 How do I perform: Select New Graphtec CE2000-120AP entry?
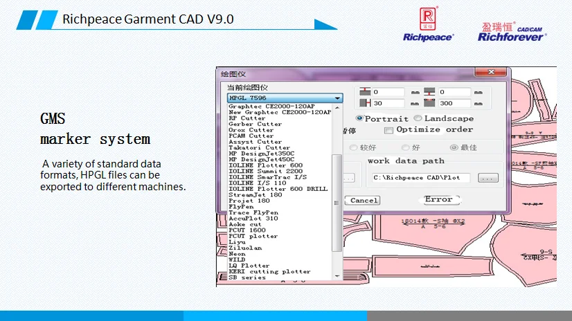[280, 112]
